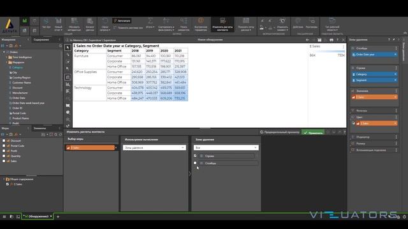Viewport: 408px width, 229px height.
Task: Remove the Category chip from Строки
Action: 395,74
